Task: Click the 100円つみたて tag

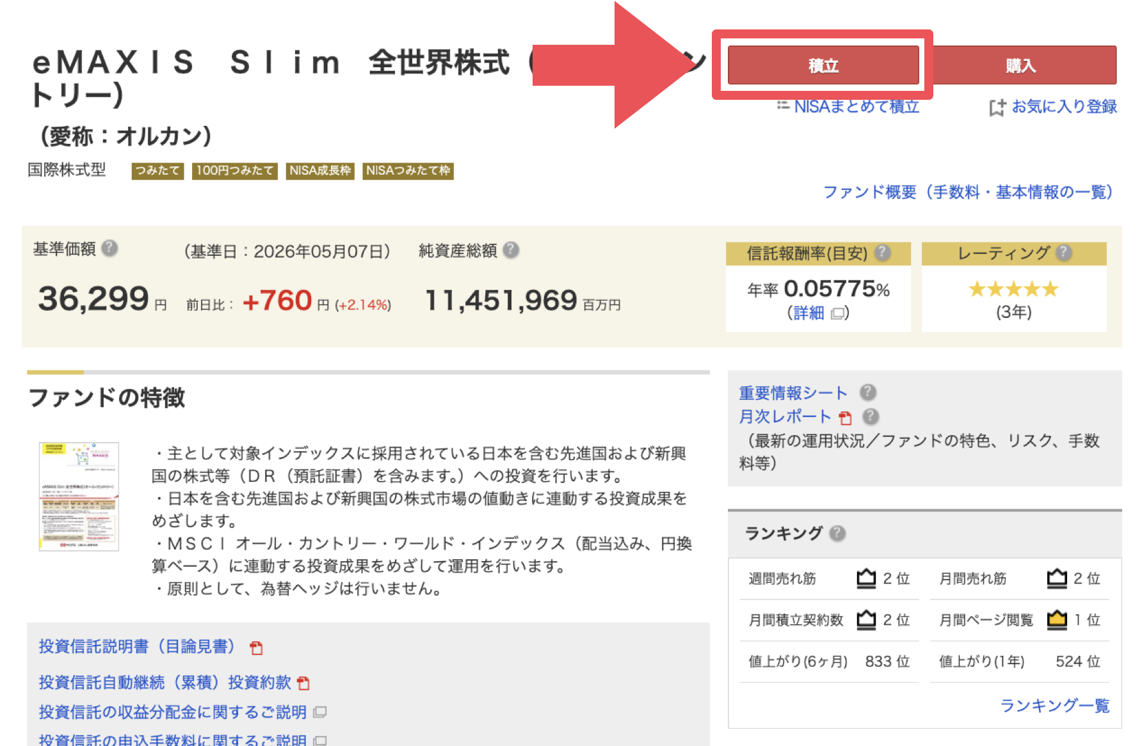Action: (x=235, y=171)
